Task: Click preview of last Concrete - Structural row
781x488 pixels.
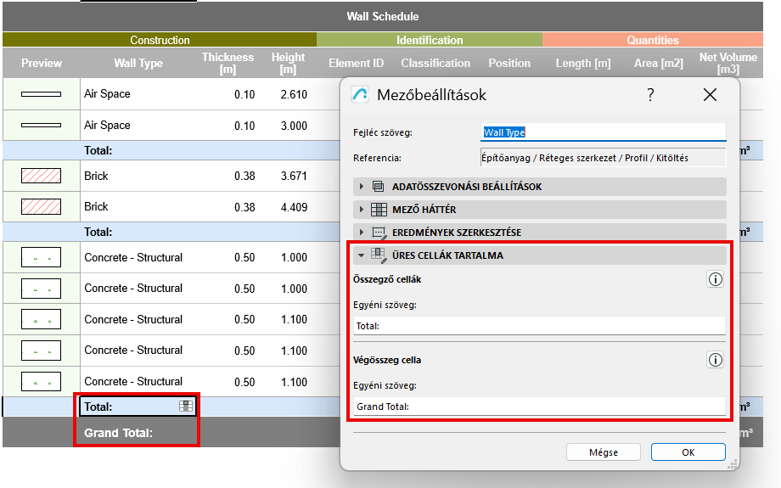Action: (42, 381)
